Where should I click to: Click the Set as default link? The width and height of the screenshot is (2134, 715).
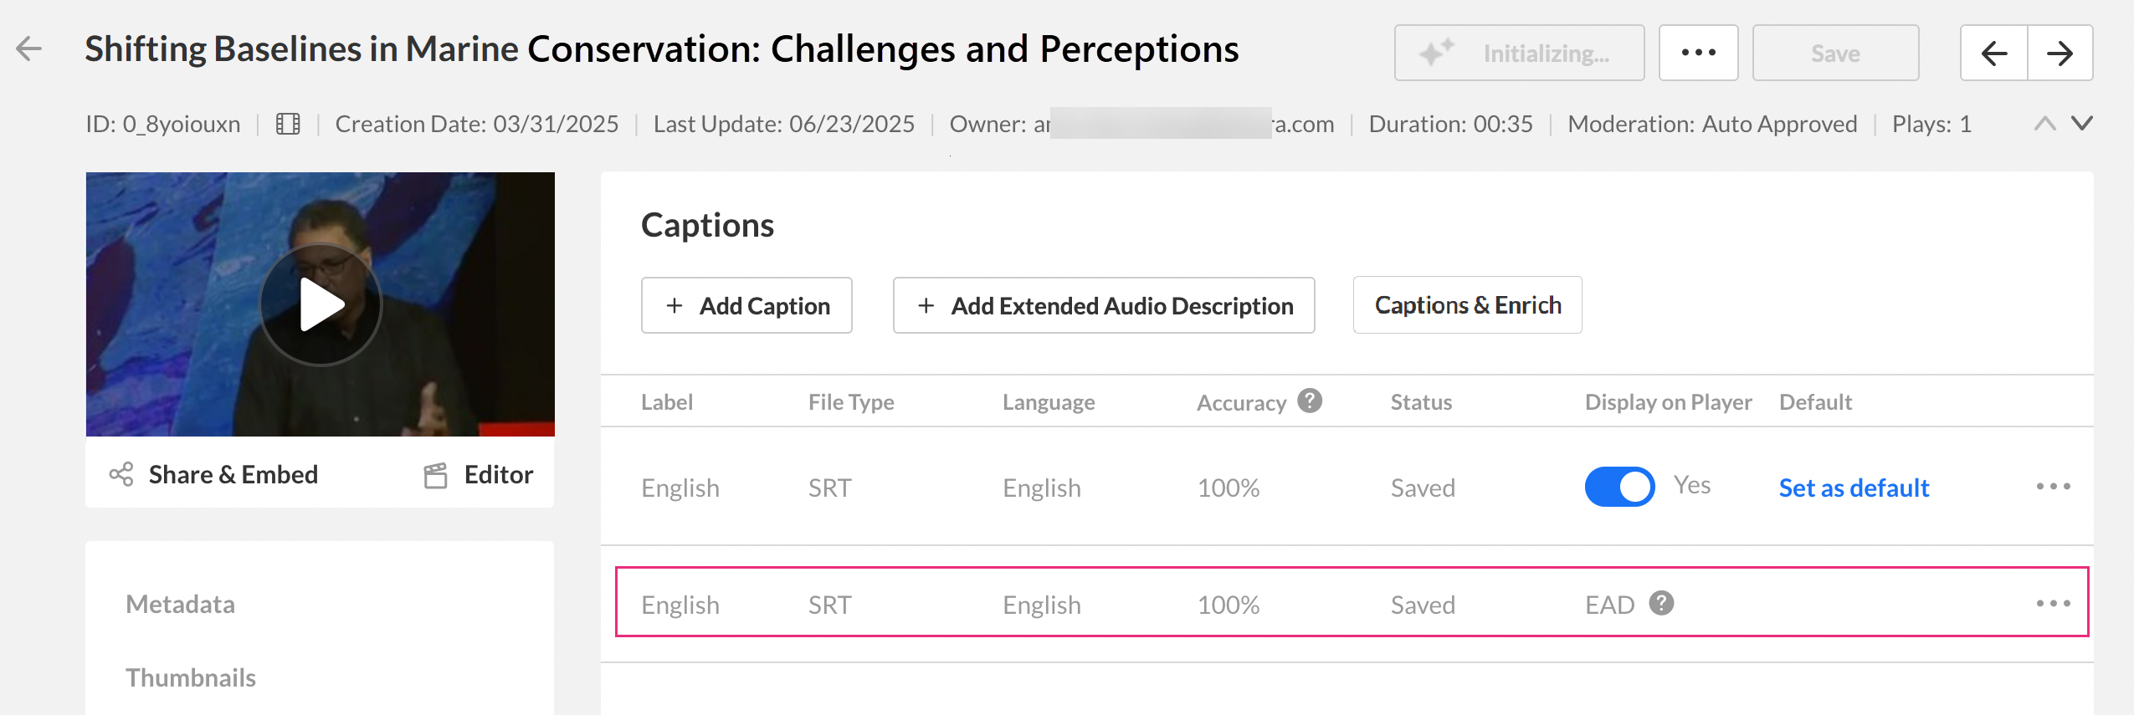(1854, 488)
